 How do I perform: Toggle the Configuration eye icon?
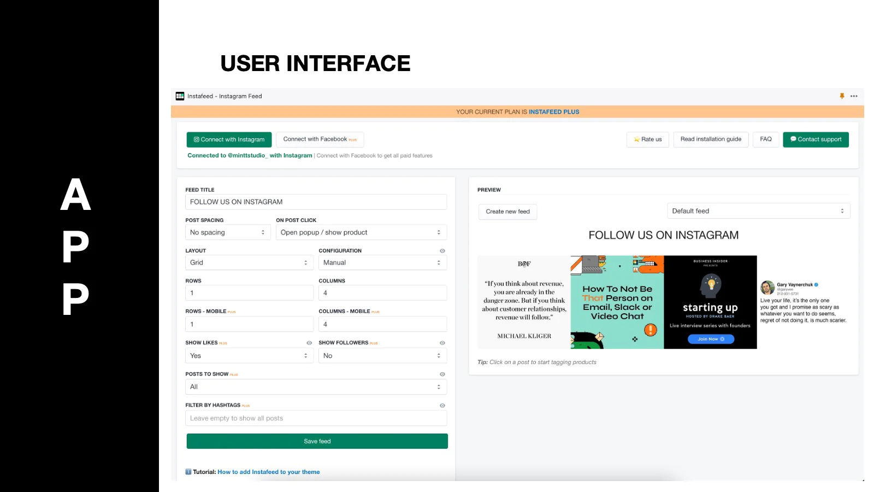(x=442, y=251)
